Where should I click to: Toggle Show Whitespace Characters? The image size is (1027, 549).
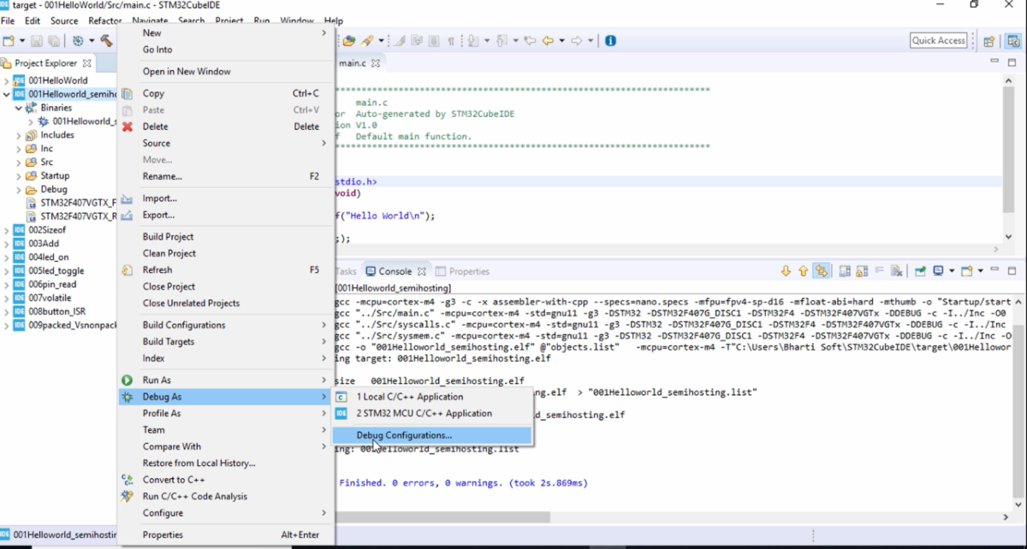click(x=451, y=39)
